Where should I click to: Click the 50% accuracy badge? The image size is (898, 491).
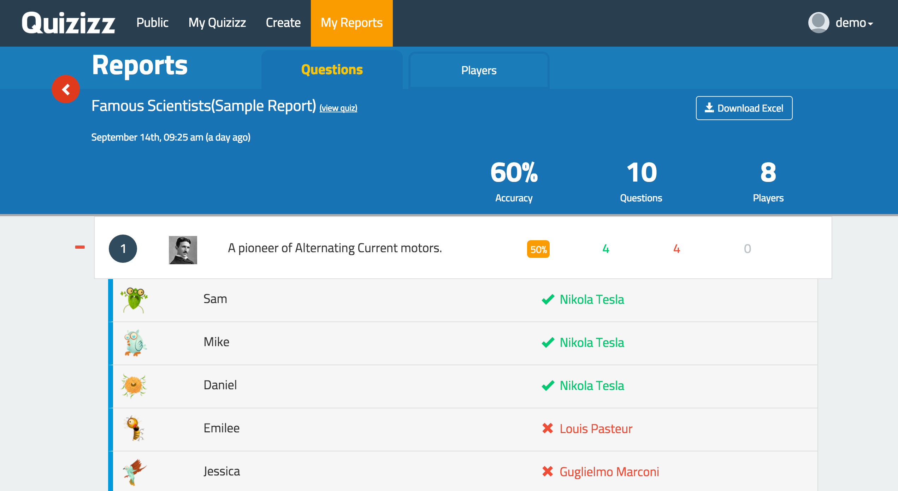538,249
